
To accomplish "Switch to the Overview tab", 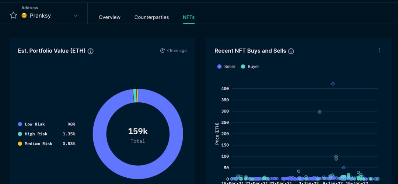I will click(109, 17).
